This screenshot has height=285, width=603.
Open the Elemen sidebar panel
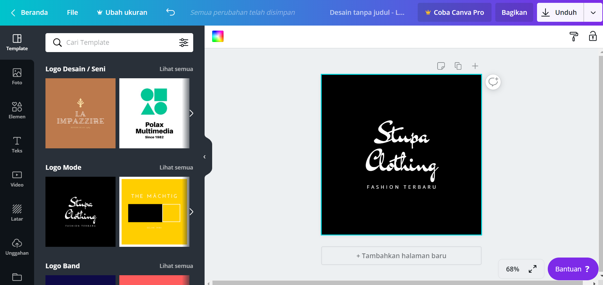[17, 111]
